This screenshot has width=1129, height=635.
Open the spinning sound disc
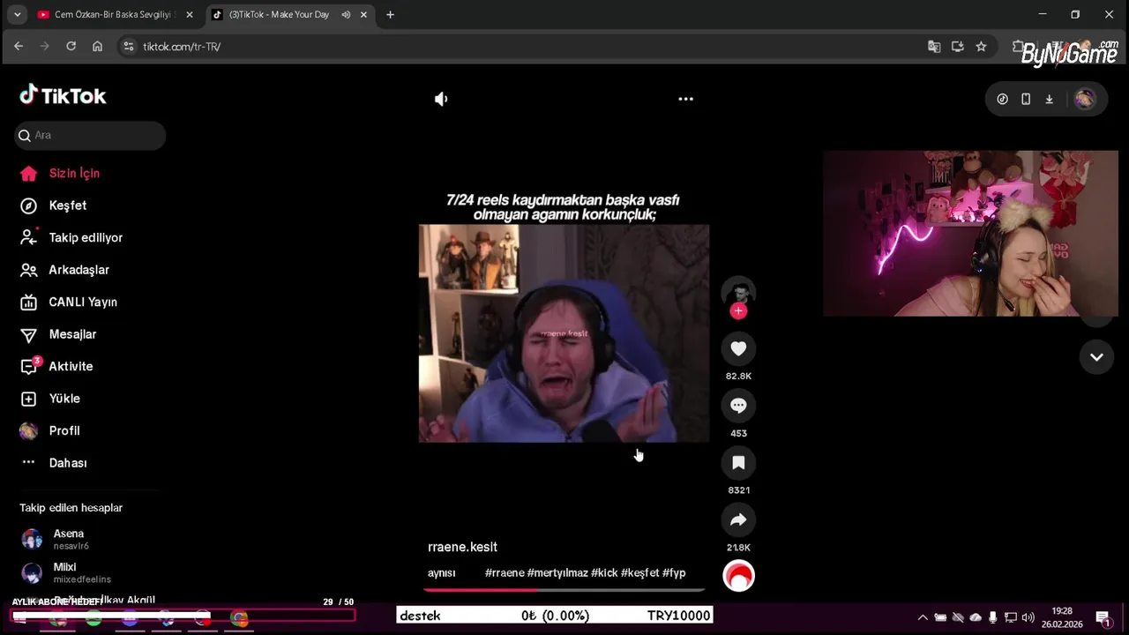click(738, 576)
